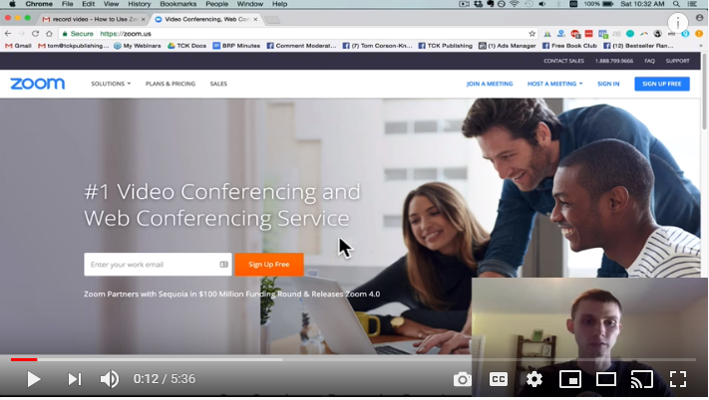Cast video to a TV
Screen dimensions: 709x400
click(x=641, y=379)
